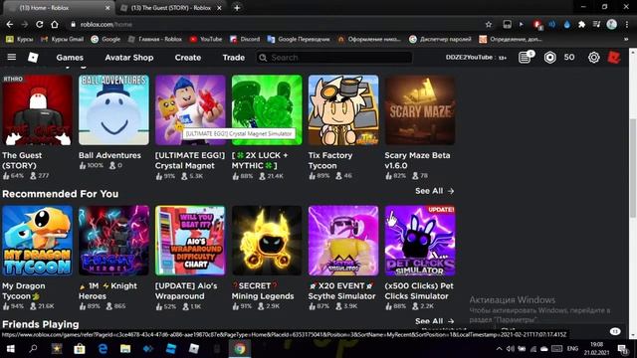Launch Microsoft Store from the taskbar
Image resolution: width=637 pixels, height=358 pixels.
coord(80,349)
